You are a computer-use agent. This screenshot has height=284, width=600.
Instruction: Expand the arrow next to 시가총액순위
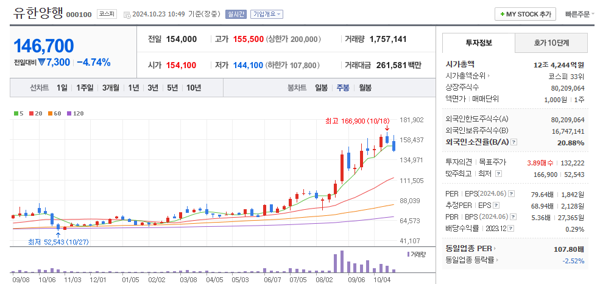(x=489, y=76)
